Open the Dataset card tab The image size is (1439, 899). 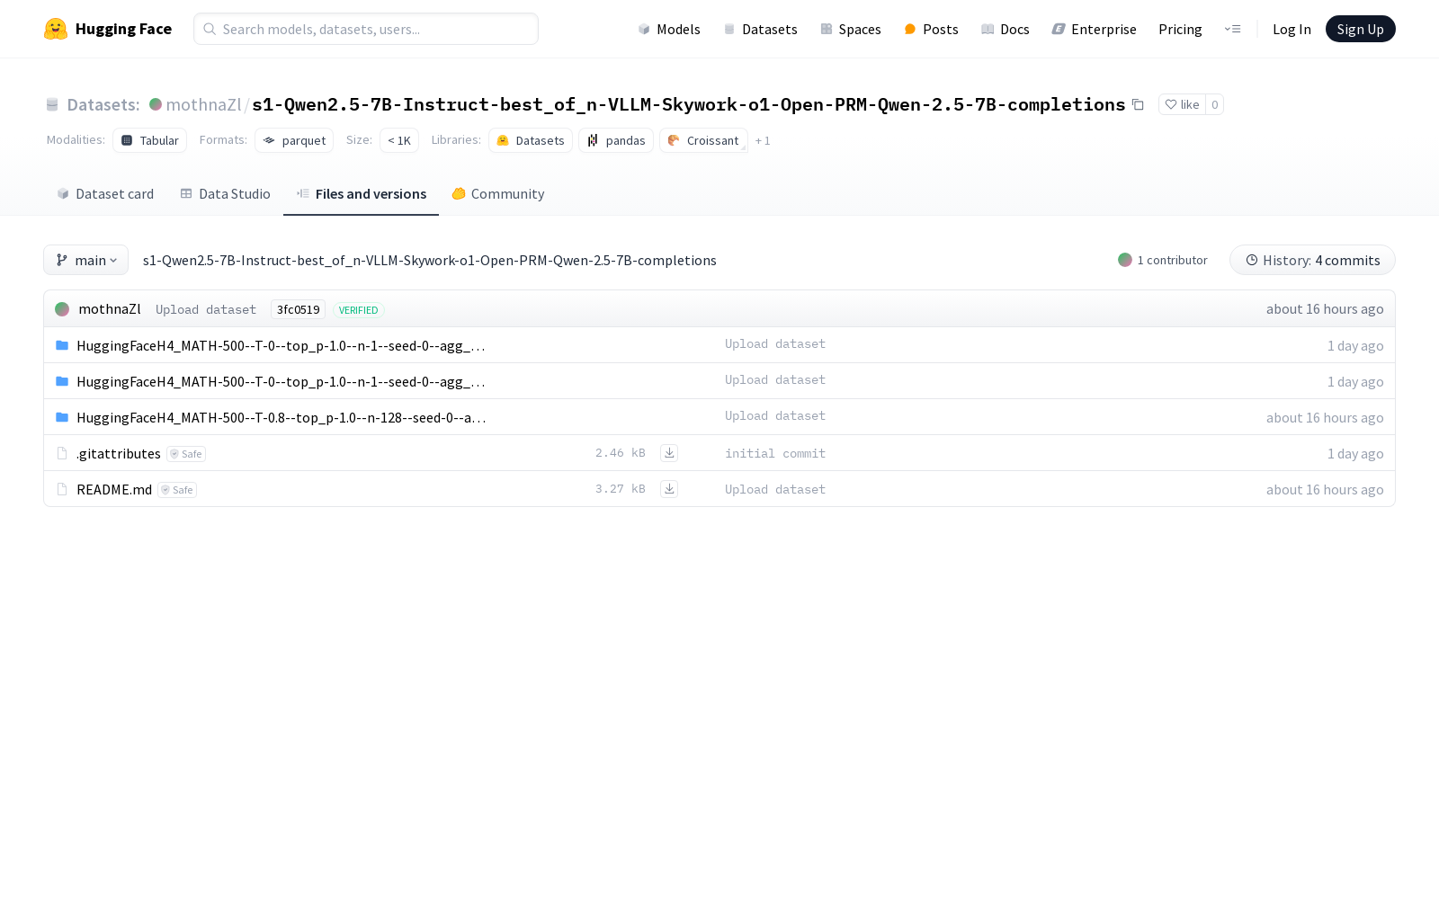(x=104, y=193)
